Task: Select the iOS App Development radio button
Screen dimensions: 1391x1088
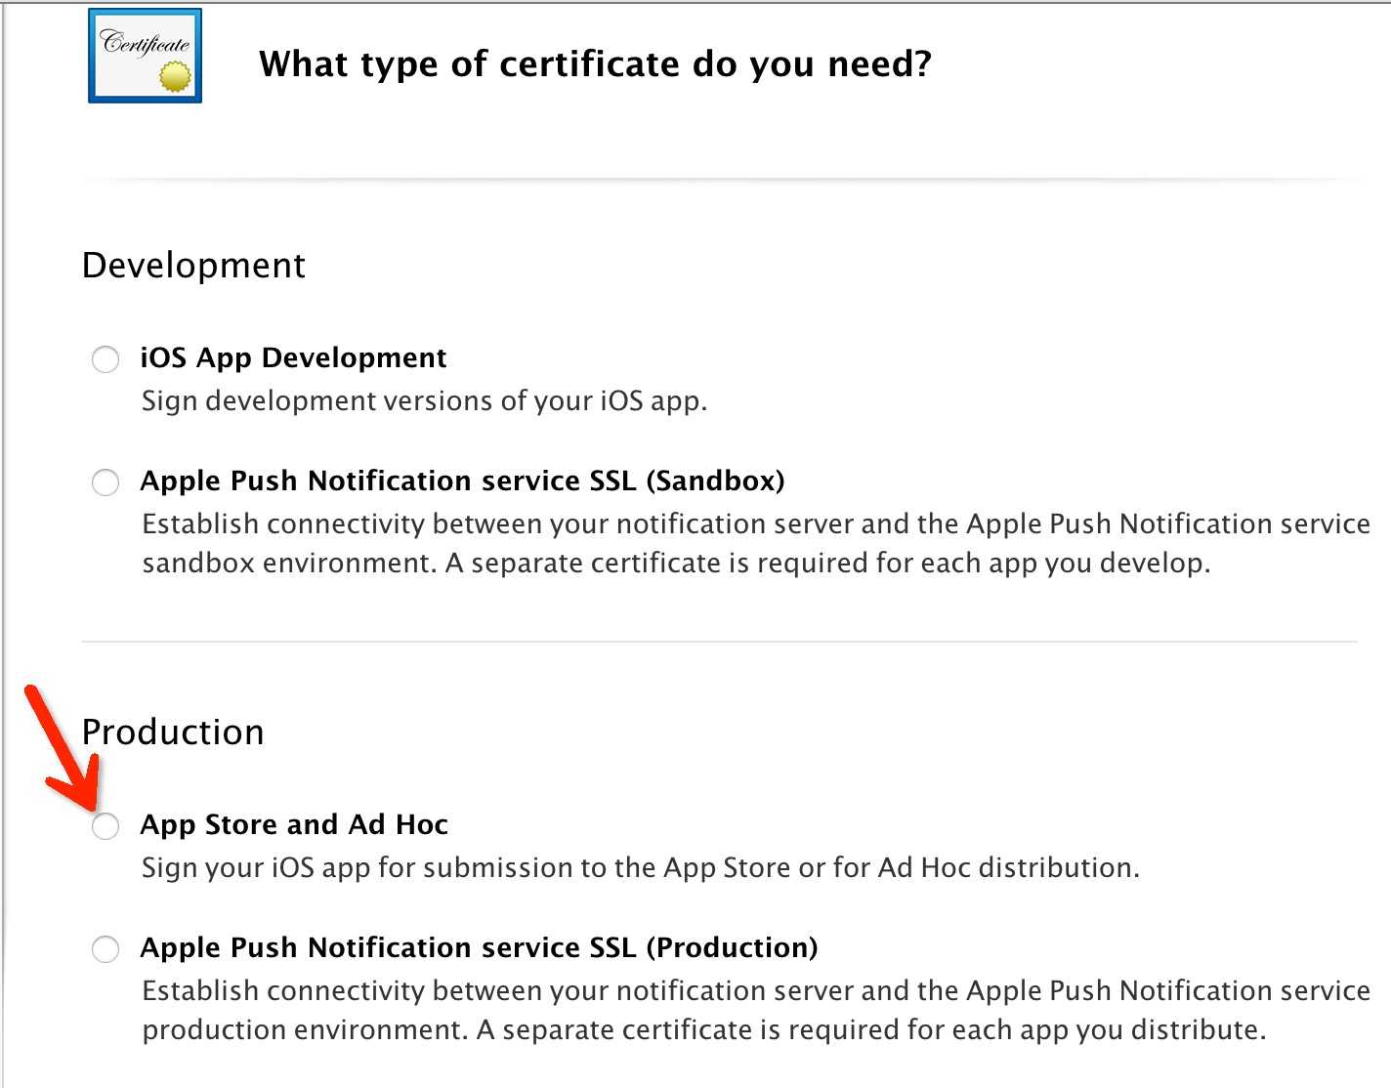Action: (105, 358)
